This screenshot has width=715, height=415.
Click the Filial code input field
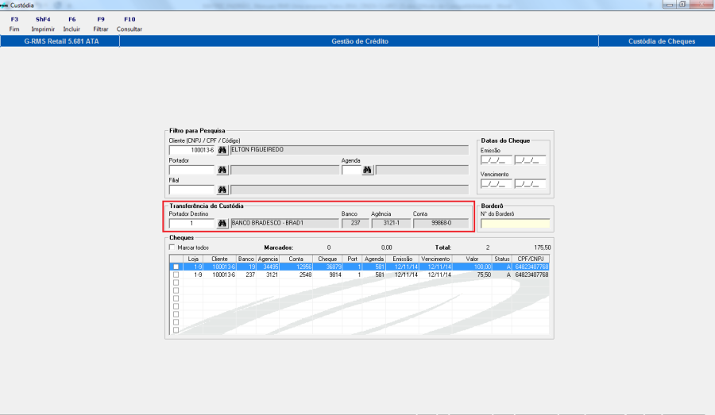click(191, 190)
